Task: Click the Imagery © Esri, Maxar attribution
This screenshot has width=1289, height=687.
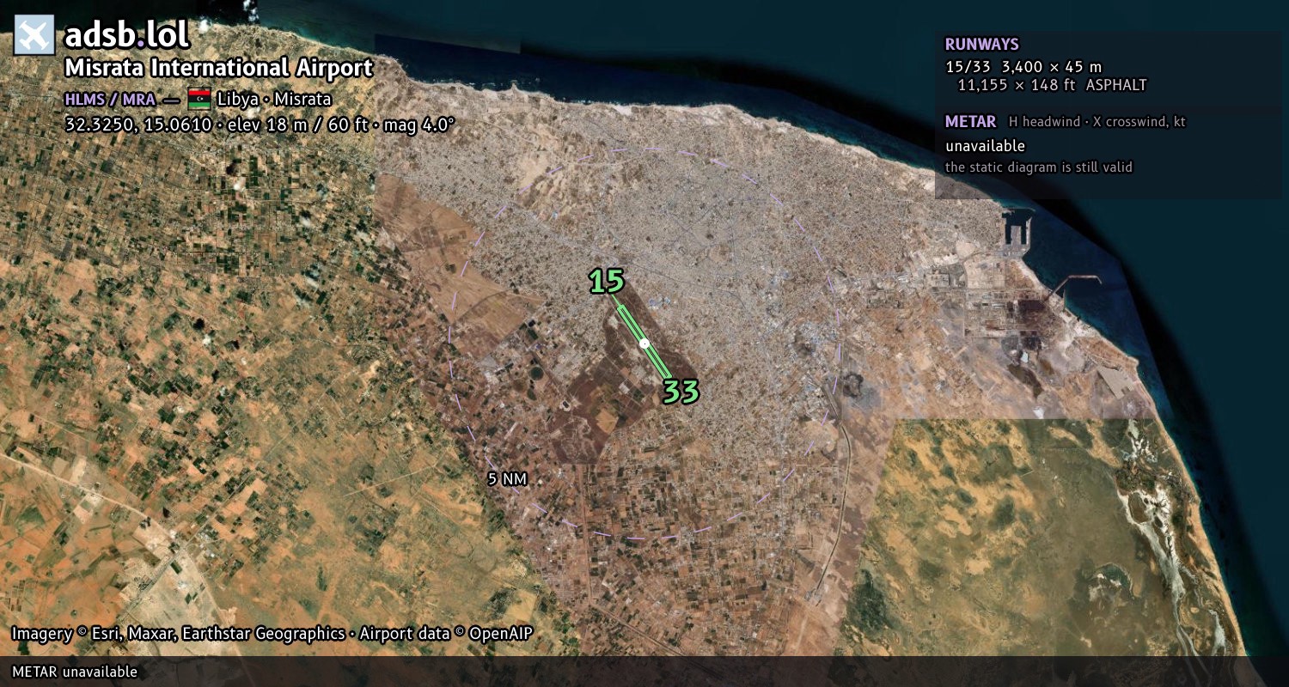Action: click(x=178, y=634)
